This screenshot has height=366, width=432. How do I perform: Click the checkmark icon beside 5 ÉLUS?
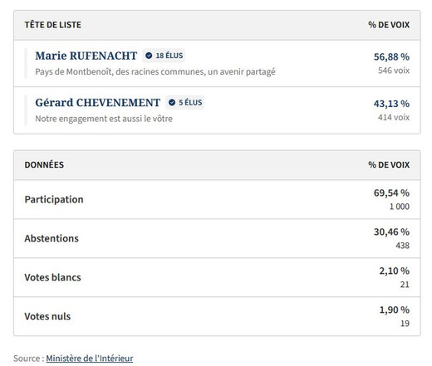pyautogui.click(x=172, y=102)
